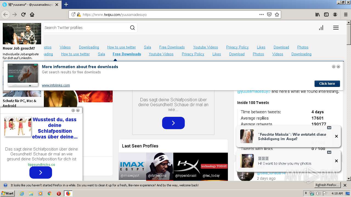Open Downloading link in top row
Image resolution: width=351 pixels, height=197 pixels.
point(89,47)
